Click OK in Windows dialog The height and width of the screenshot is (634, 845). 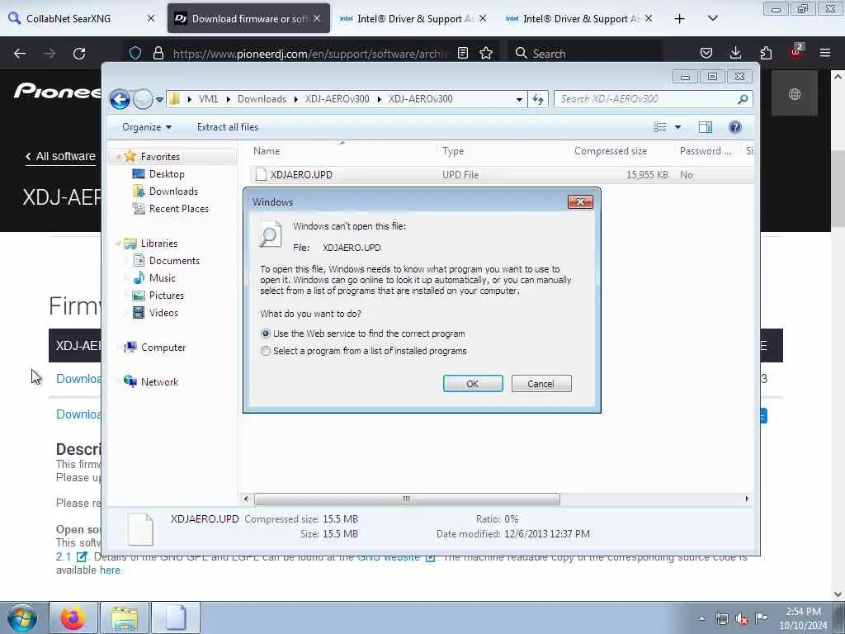(x=473, y=384)
